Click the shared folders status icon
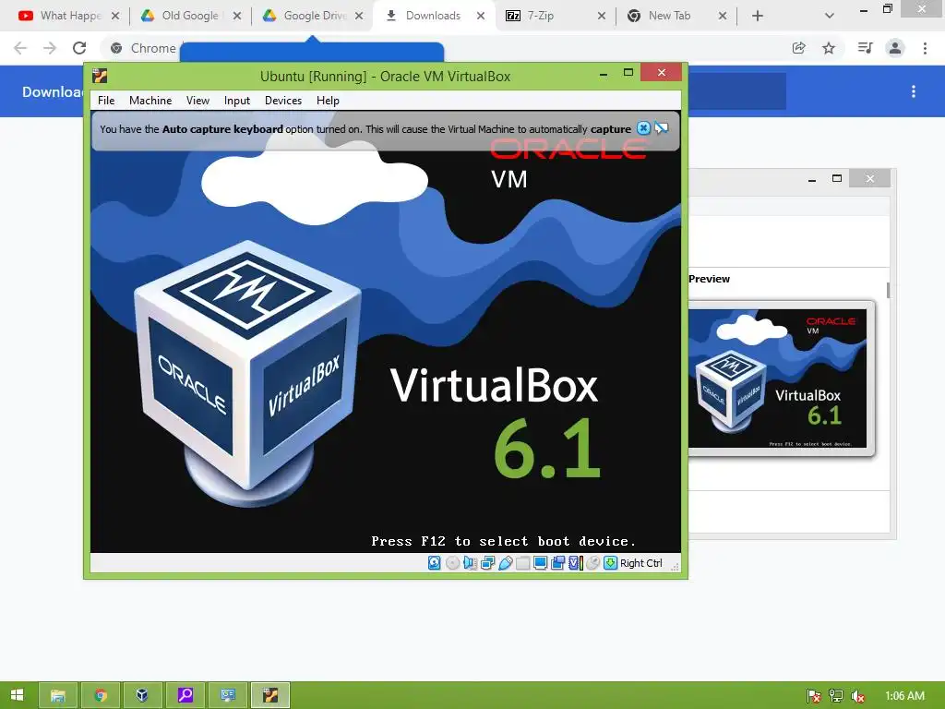 (x=523, y=563)
